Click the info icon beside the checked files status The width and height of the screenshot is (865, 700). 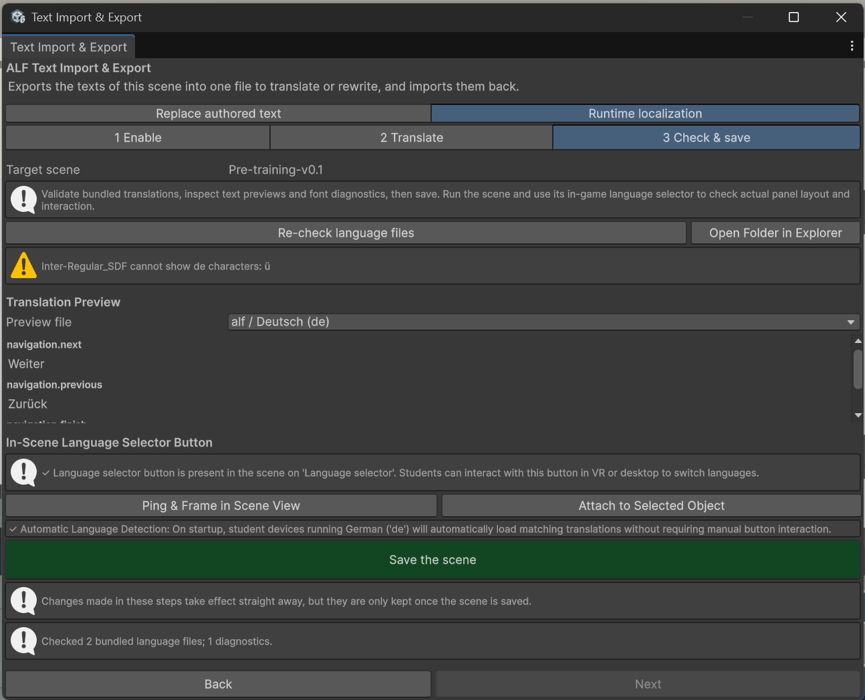(x=23, y=640)
